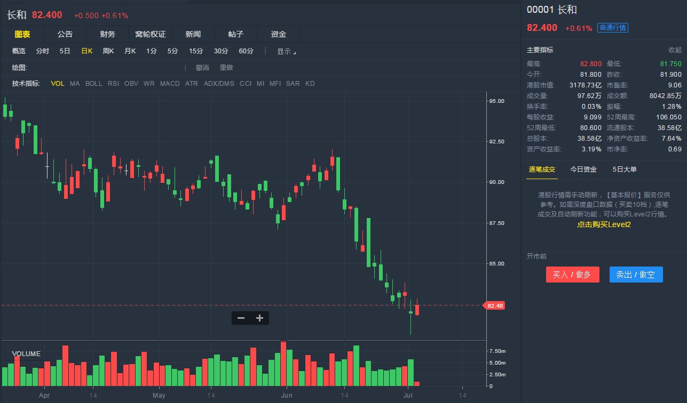This screenshot has height=403, width=687.
Task: Open the 显示 display dropdown
Action: pyautogui.click(x=286, y=51)
